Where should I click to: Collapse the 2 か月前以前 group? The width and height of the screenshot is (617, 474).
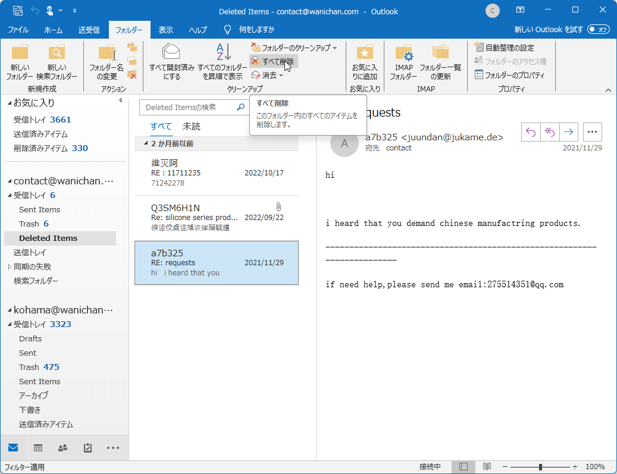pos(146,143)
